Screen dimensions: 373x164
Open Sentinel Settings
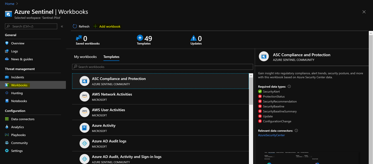pyautogui.click(x=17, y=151)
